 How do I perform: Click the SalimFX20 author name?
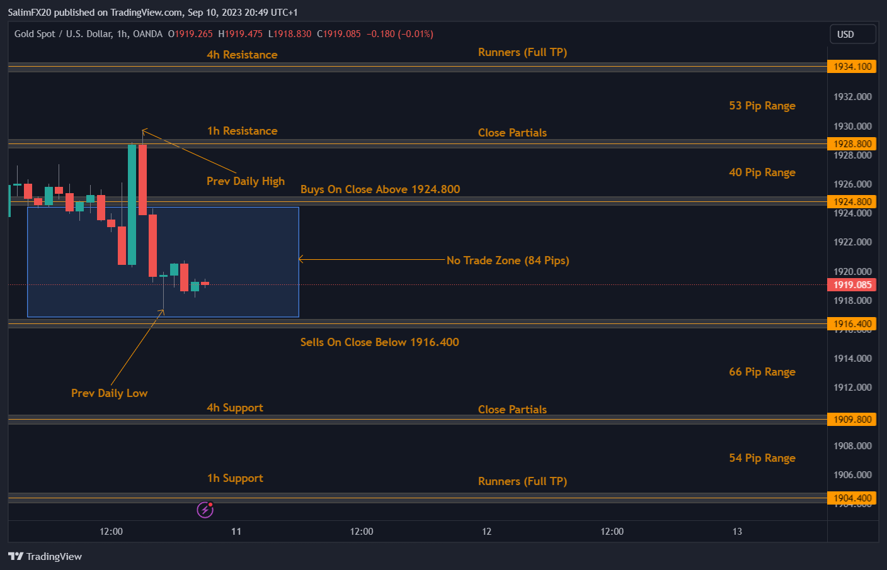(x=29, y=12)
